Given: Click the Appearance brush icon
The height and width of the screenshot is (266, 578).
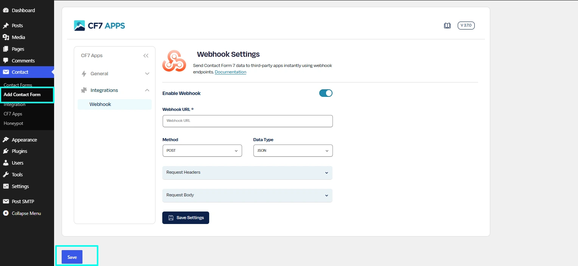Looking at the screenshot, I should pos(6,140).
